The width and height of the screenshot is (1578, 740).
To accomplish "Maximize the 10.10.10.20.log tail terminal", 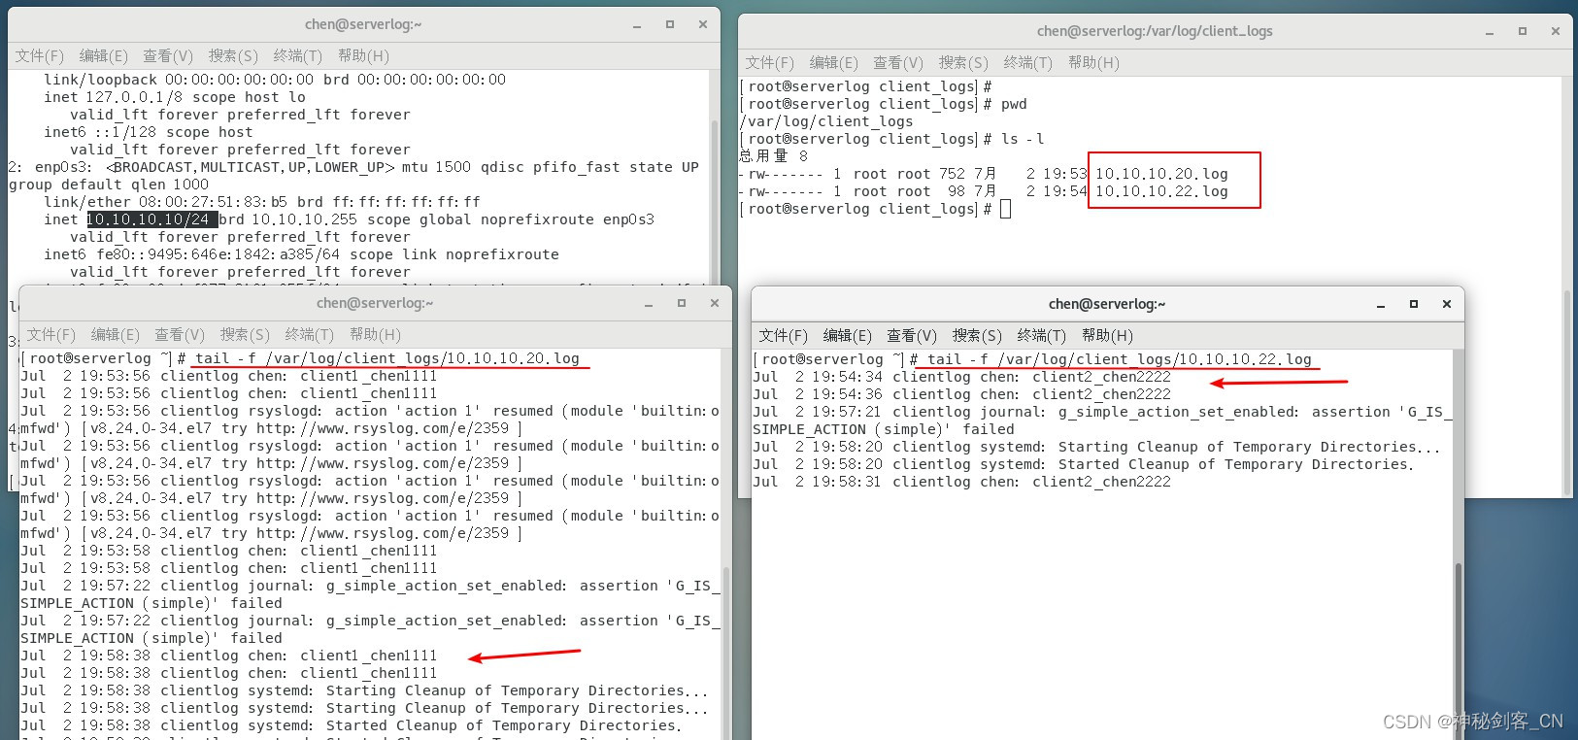I will tap(682, 303).
